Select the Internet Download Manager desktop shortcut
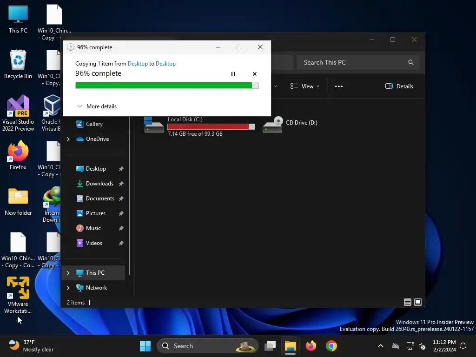Image resolution: width=476 pixels, height=357 pixels. tap(52, 204)
